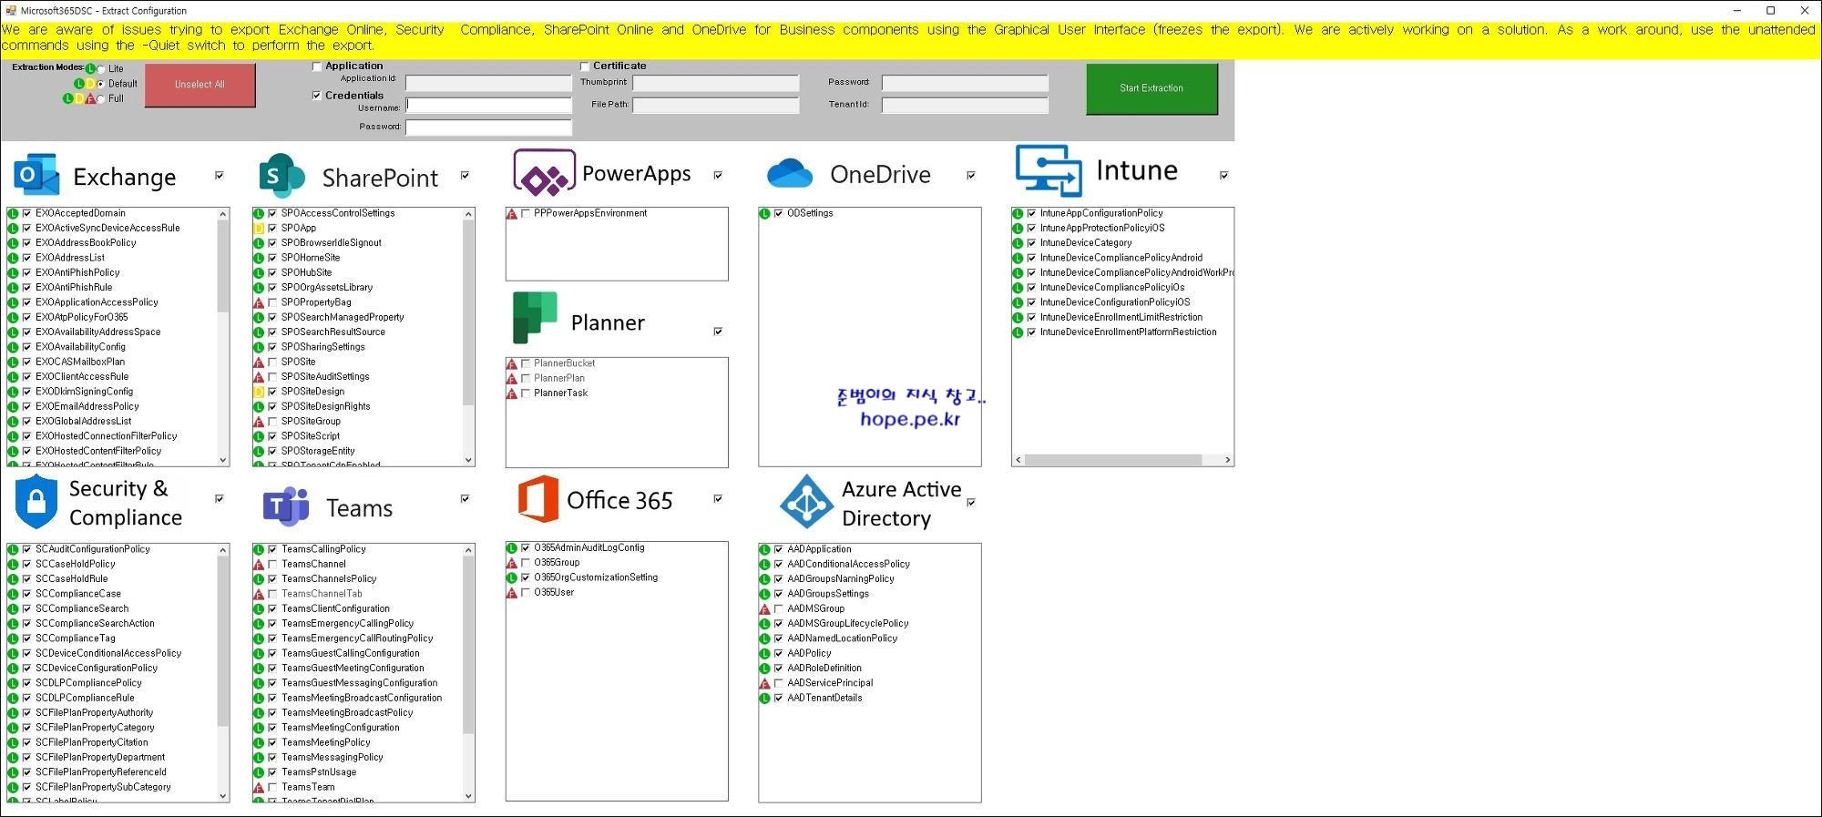Uncheck the AADTenantDetails checkbox
This screenshot has height=817, width=1822.
point(779,699)
